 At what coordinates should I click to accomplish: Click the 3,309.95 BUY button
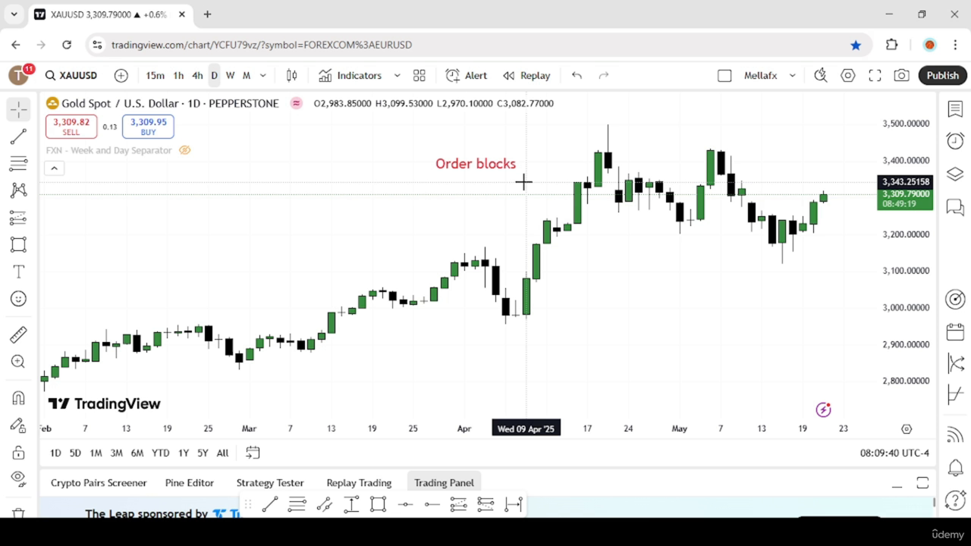[148, 127]
